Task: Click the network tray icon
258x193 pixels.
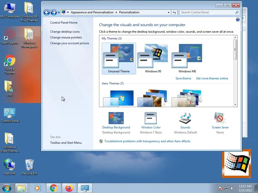Action: tap(227, 188)
